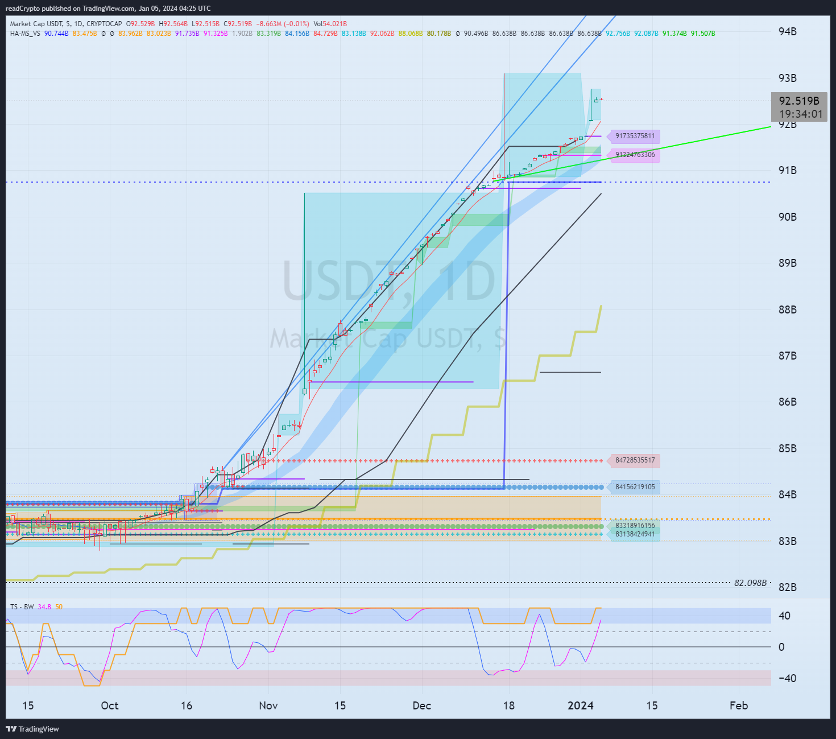
Task: Click the purple 91324763306 price label
Action: tap(635, 155)
